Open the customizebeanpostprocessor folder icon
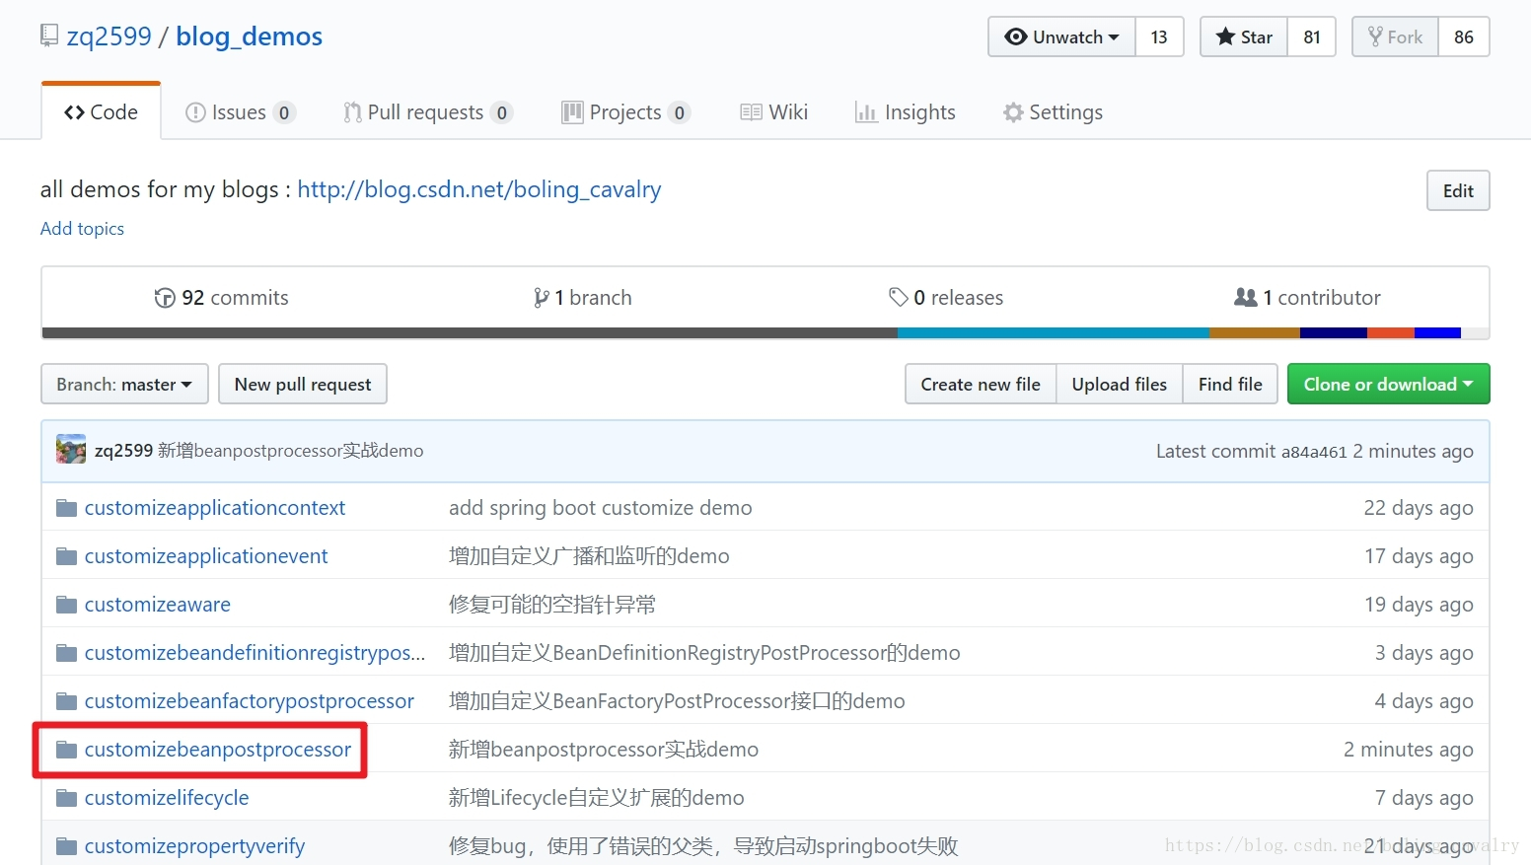The height and width of the screenshot is (865, 1531). pos(67,750)
